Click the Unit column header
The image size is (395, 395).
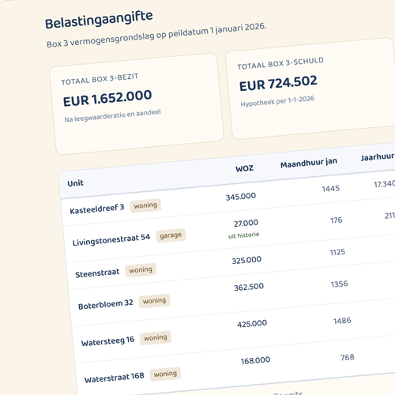[x=75, y=183]
